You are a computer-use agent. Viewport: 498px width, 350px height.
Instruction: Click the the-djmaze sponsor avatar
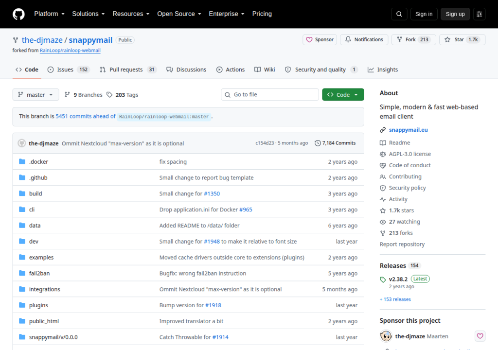pyautogui.click(x=386, y=336)
